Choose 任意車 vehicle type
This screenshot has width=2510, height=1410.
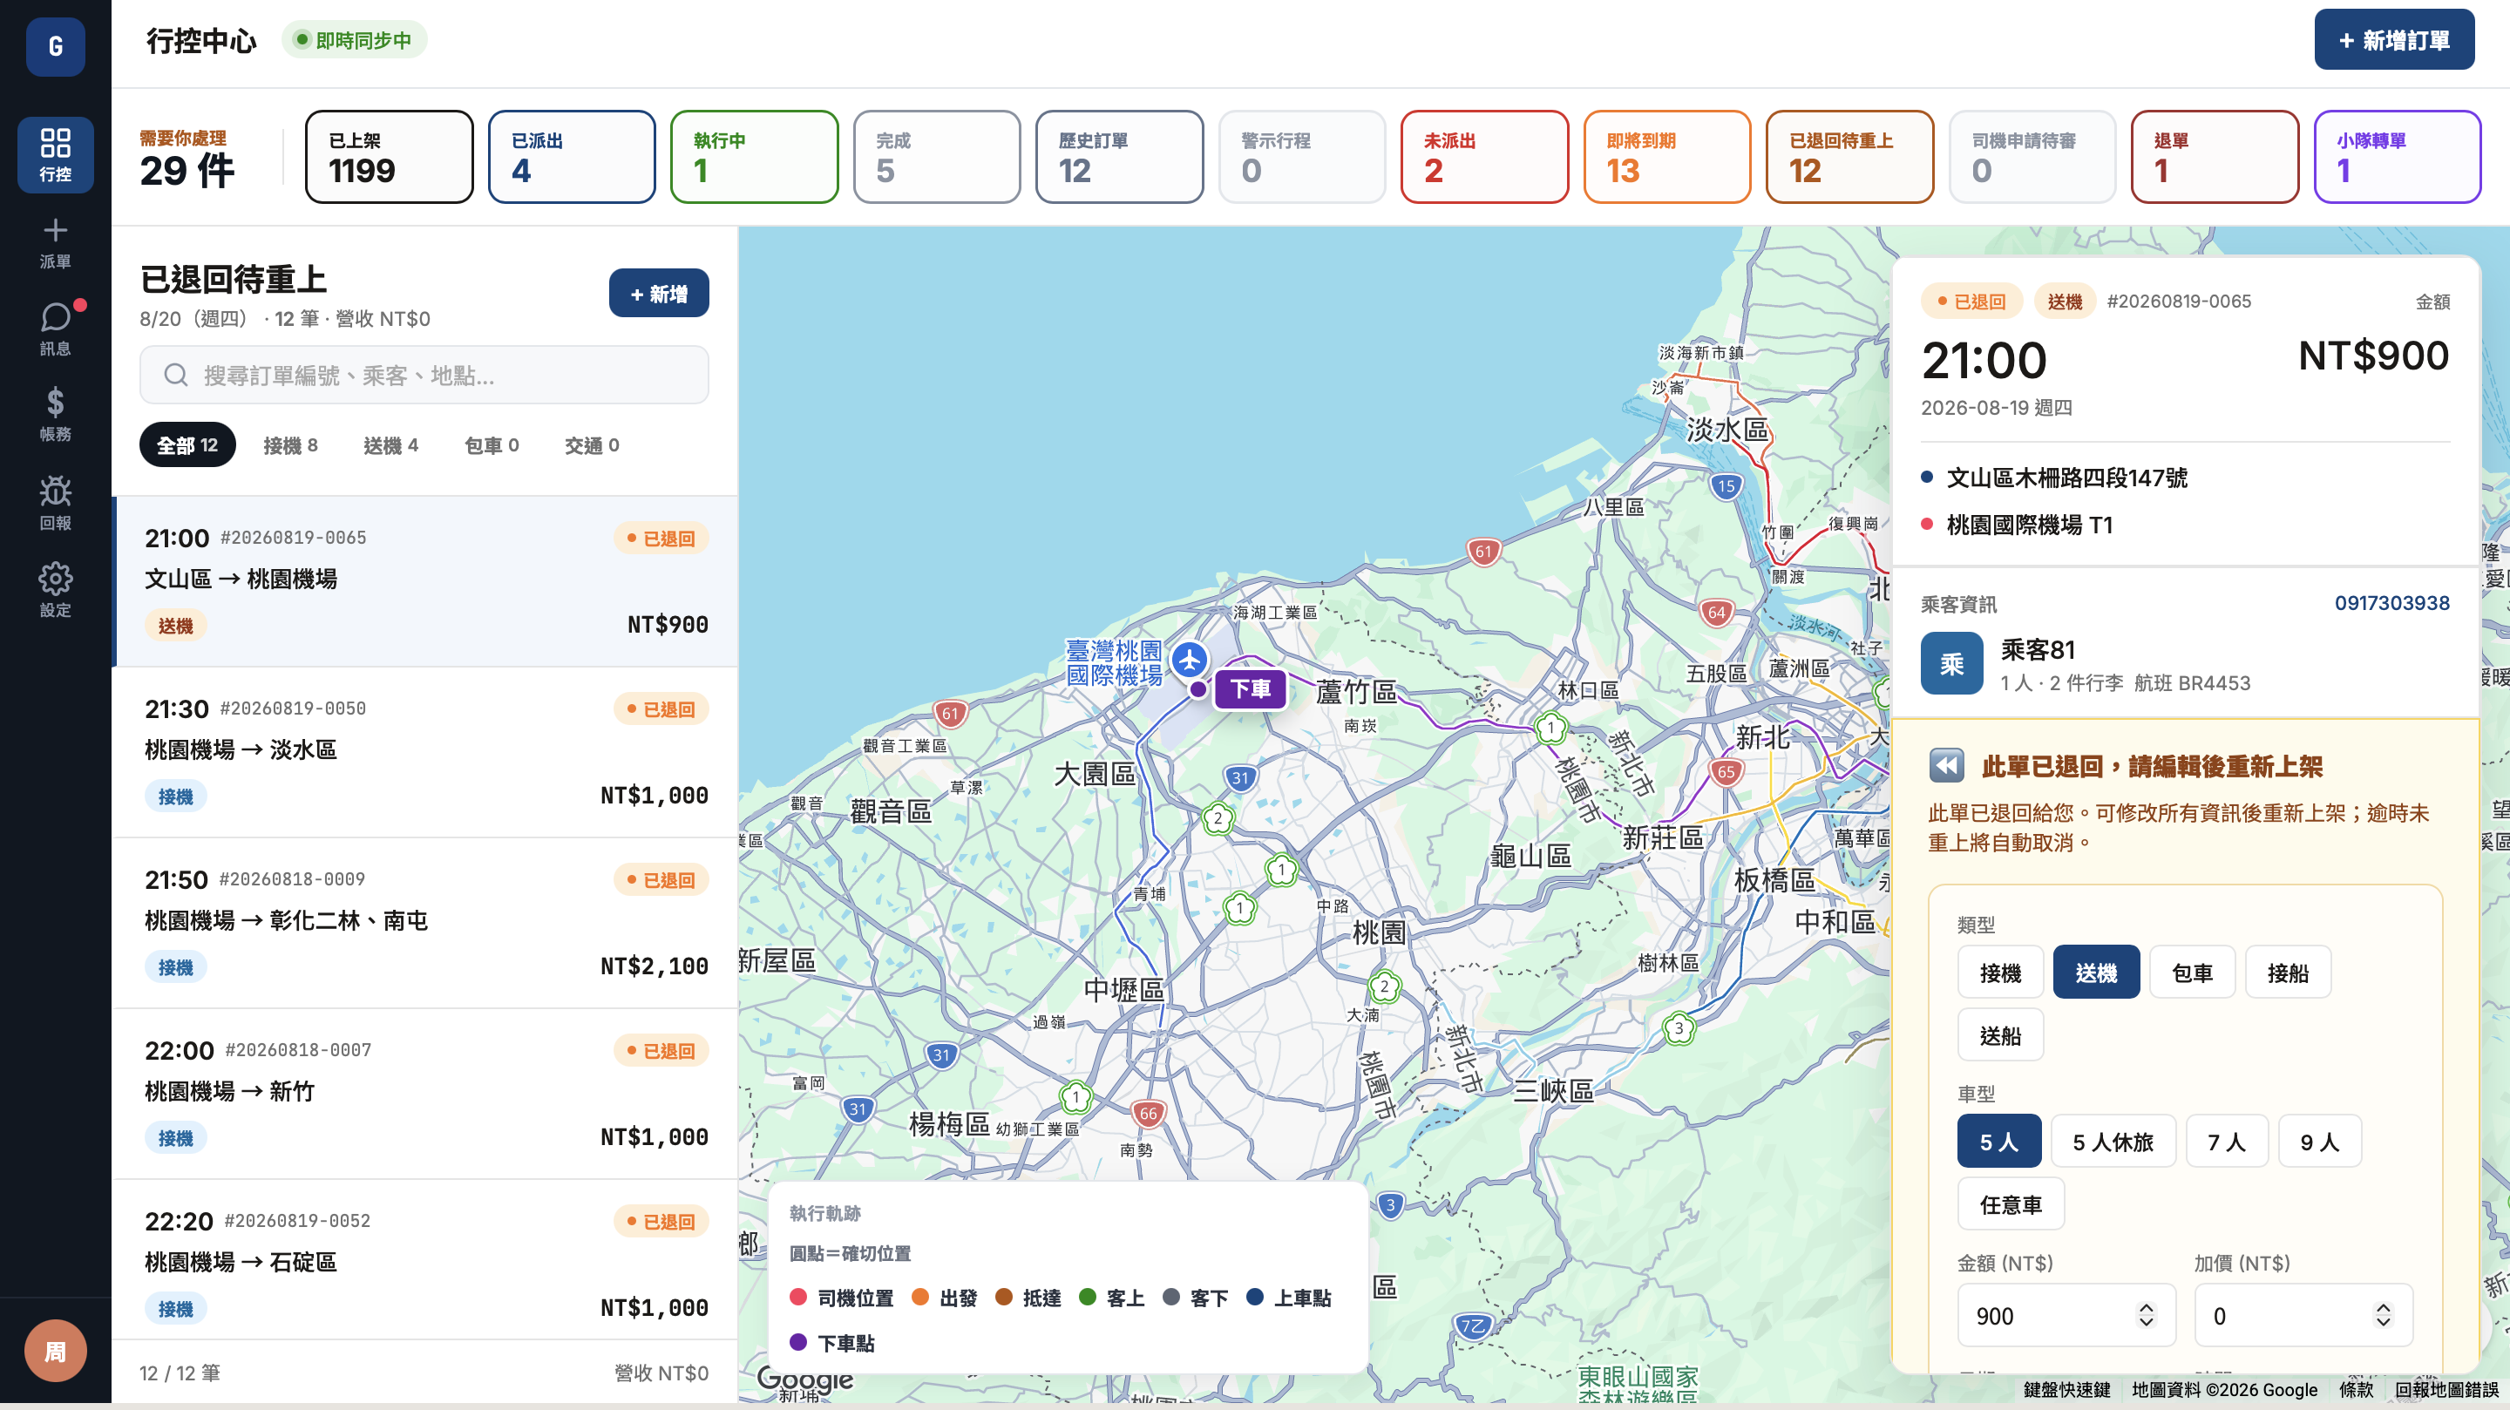2011,1204
